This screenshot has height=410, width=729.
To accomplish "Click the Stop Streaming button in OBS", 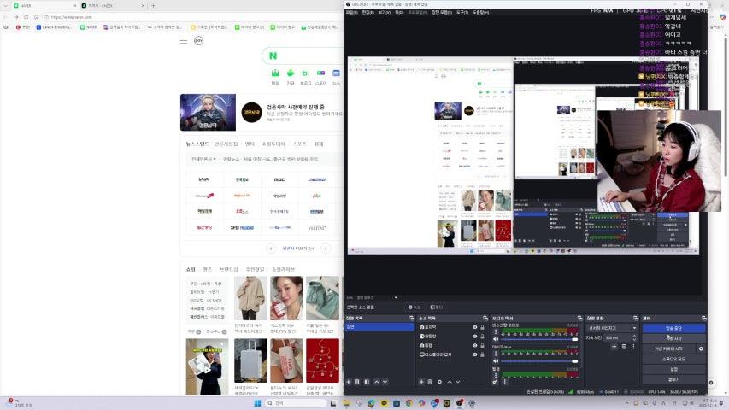I will [673, 327].
